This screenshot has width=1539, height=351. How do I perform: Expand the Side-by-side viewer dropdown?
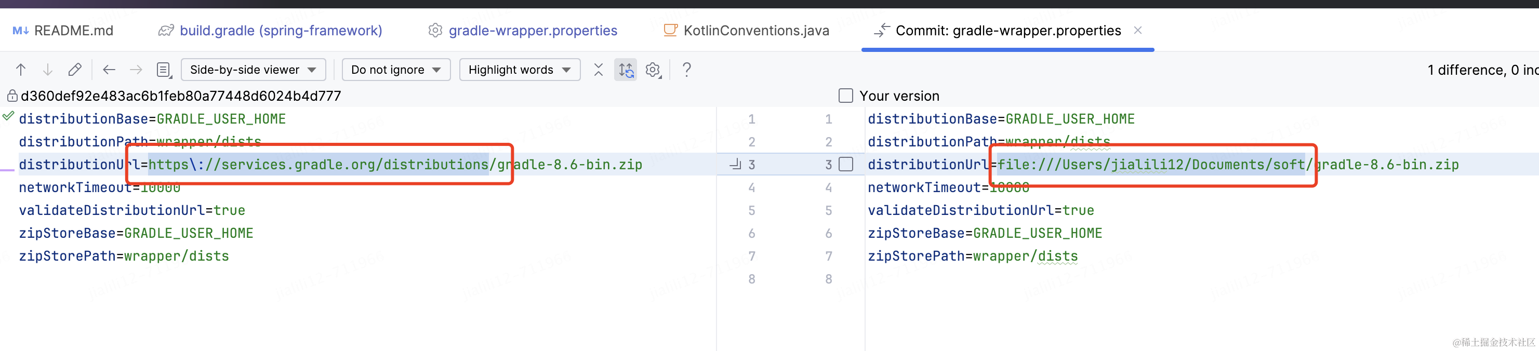point(254,70)
